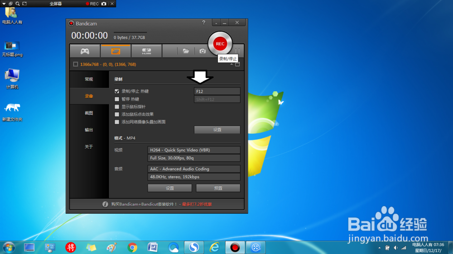Open Internet Explorer from the taskbar
This screenshot has width=453, height=254.
coord(214,247)
